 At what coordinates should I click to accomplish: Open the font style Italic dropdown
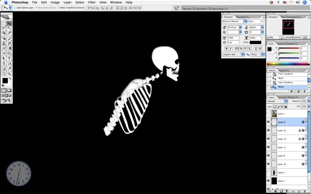coord(262,21)
